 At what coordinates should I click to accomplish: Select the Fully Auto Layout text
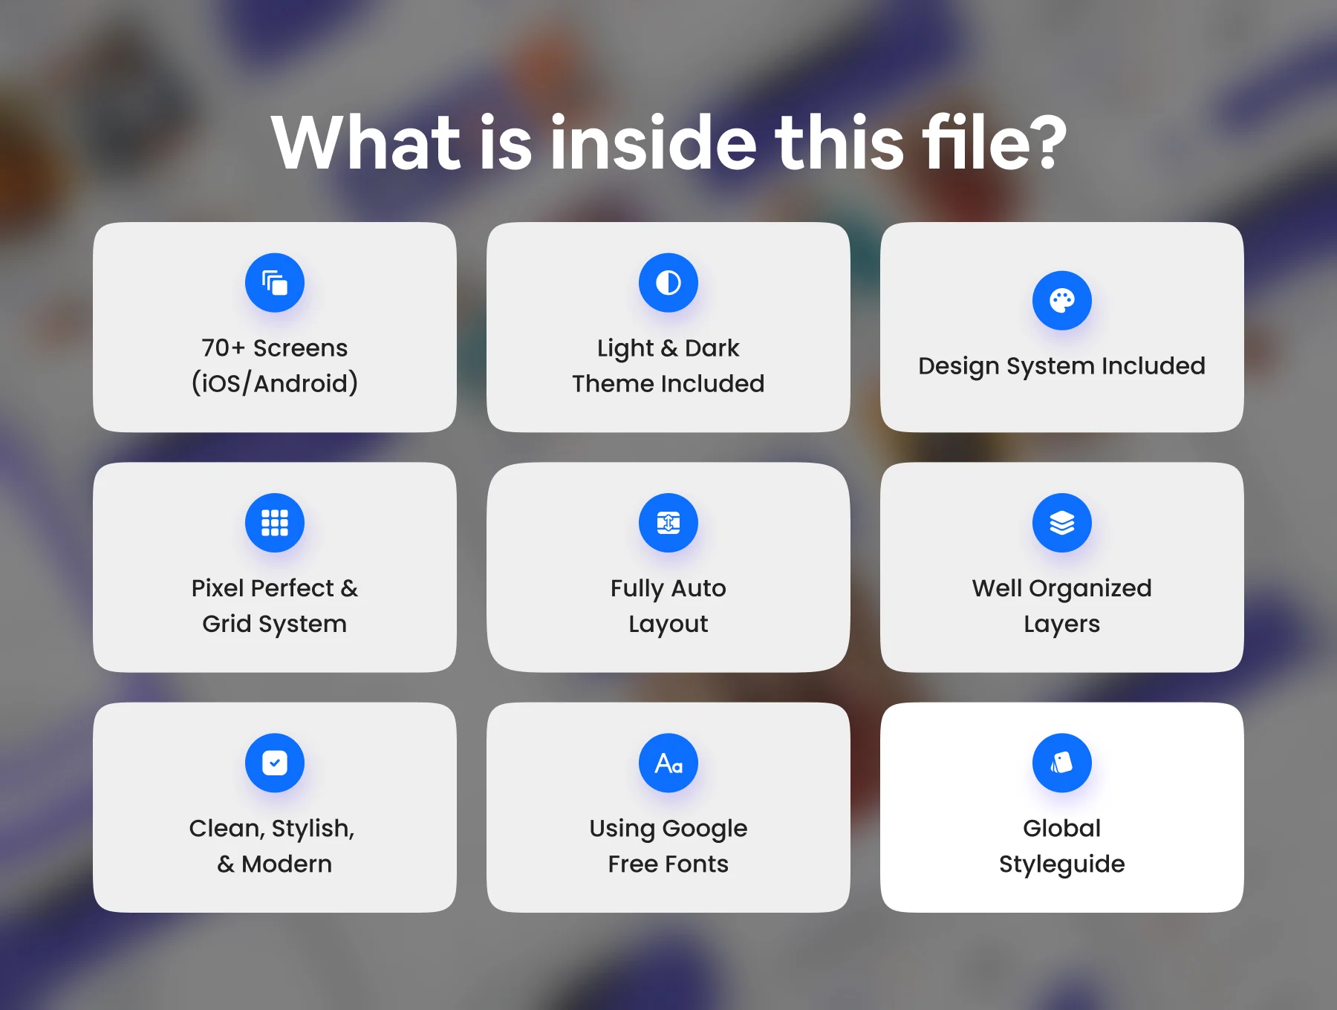pyautogui.click(x=668, y=605)
